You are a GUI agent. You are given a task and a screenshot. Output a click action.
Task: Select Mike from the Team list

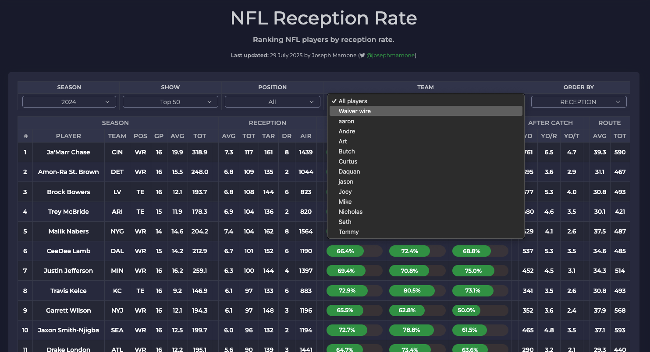pyautogui.click(x=426, y=202)
